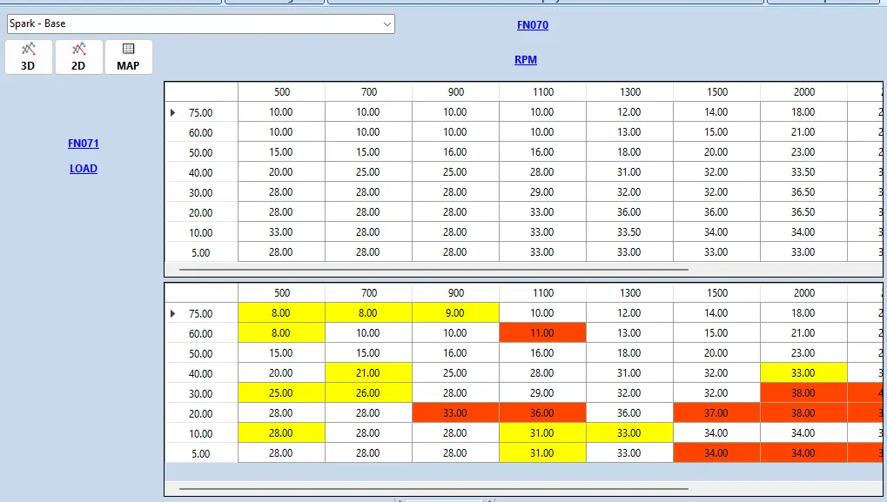Select upper table cell 12.00 at load 75, RPM 1300

point(629,112)
